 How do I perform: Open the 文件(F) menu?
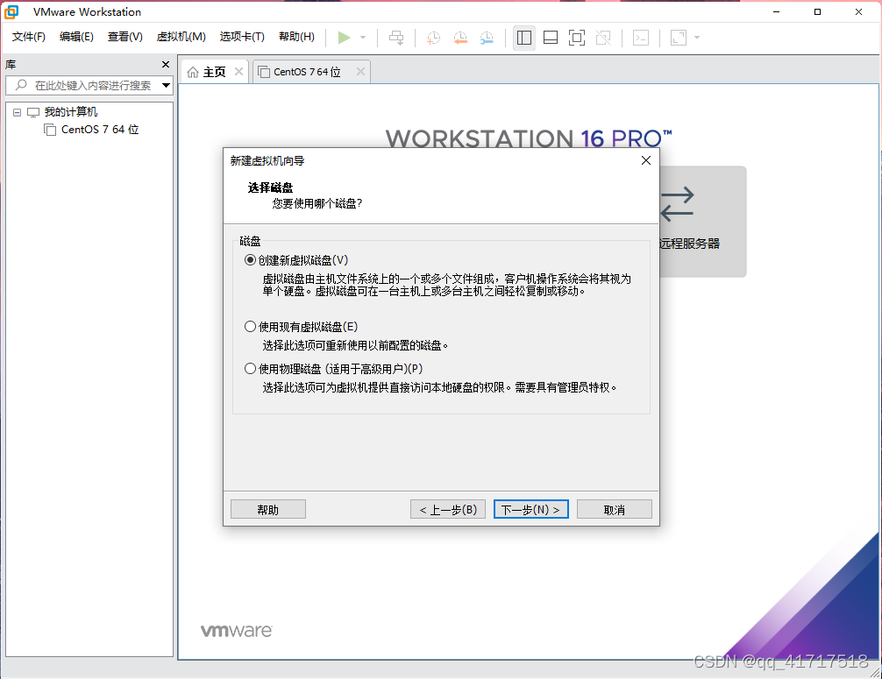(29, 37)
